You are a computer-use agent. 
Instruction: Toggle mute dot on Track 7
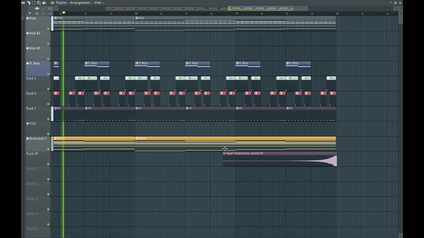48,119
